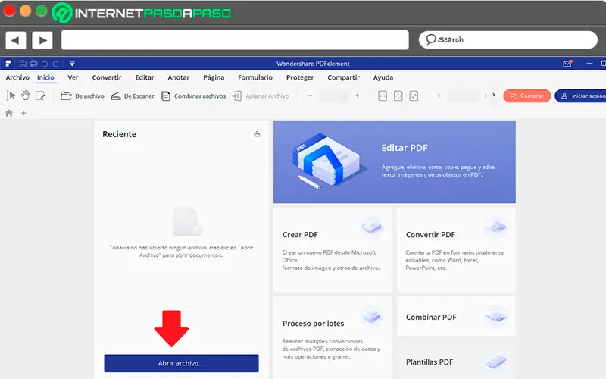Open the zoom level dropdown
606x379 pixels.
tap(333, 96)
